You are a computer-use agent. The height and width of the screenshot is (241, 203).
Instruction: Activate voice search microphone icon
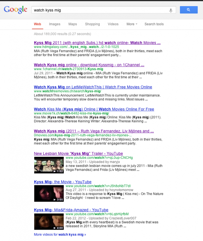[171, 10]
